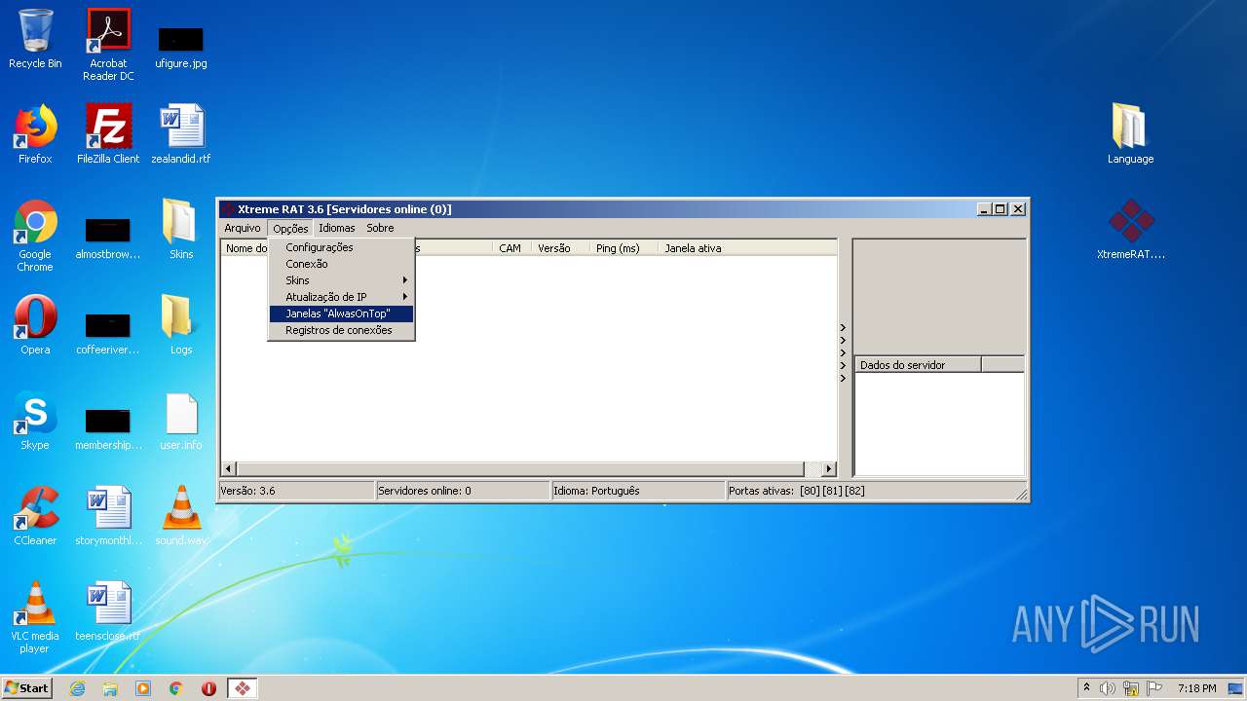Click the Start button
Viewport: 1247px width, 701px height.
click(27, 688)
